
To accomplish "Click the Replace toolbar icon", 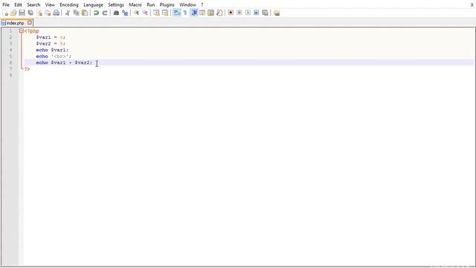I will pyautogui.click(x=125, y=13).
